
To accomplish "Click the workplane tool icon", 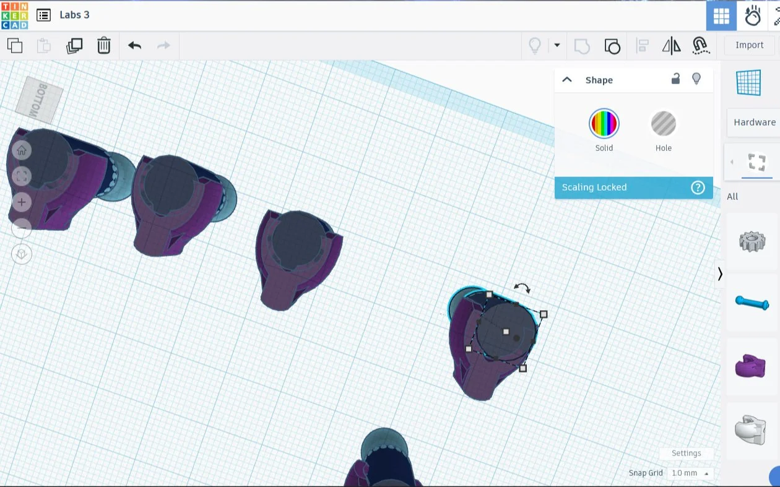I will coord(748,82).
